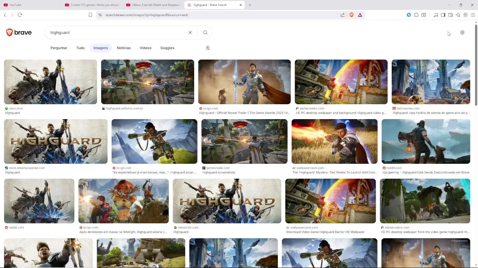Click the gamesradar.com source link
The height and width of the screenshot is (268, 478).
218,168
